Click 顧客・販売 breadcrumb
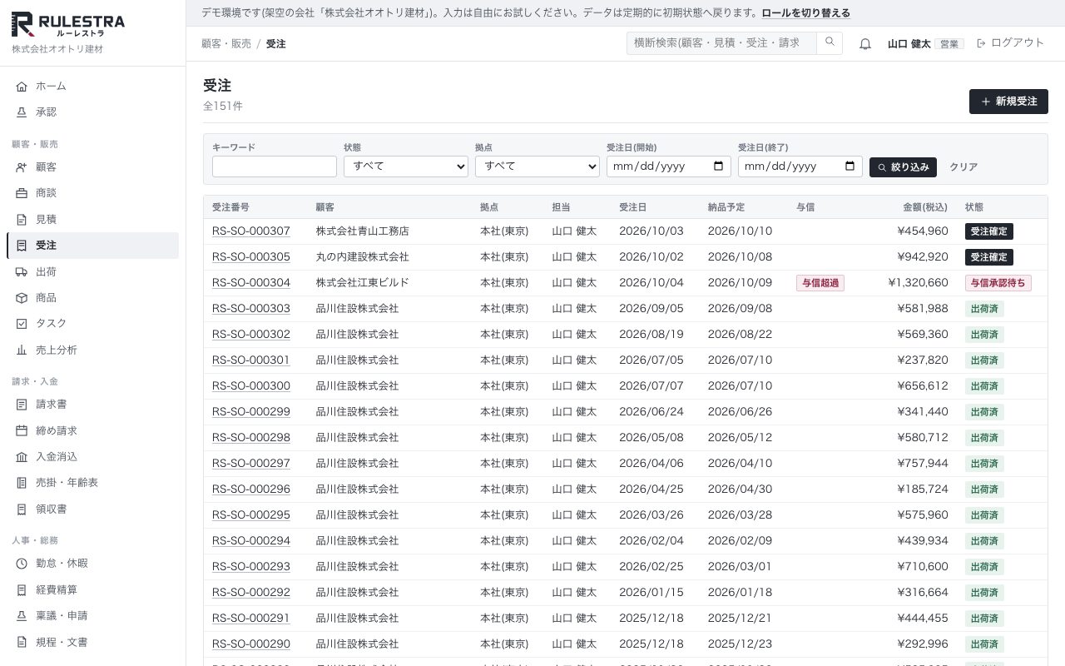 pos(226,43)
